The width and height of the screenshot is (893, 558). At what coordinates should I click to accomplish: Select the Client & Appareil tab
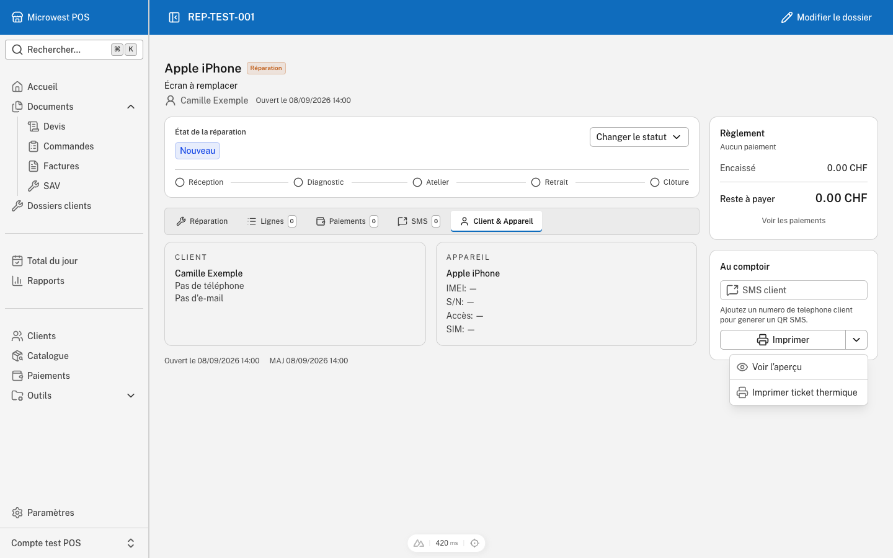click(x=496, y=221)
